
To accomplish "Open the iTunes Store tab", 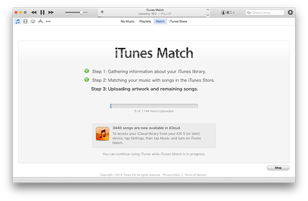I will (x=178, y=22).
